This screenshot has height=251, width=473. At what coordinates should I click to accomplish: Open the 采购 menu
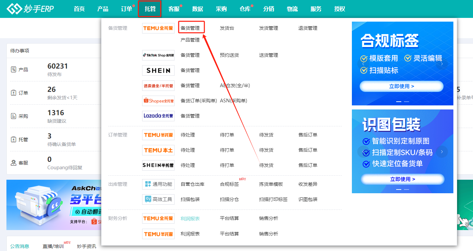click(x=221, y=9)
